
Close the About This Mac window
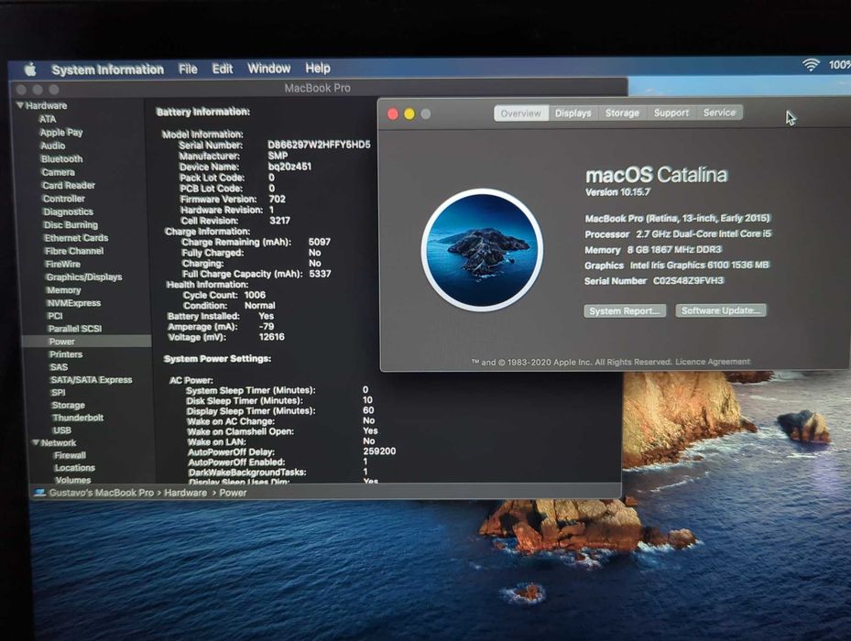pyautogui.click(x=393, y=114)
